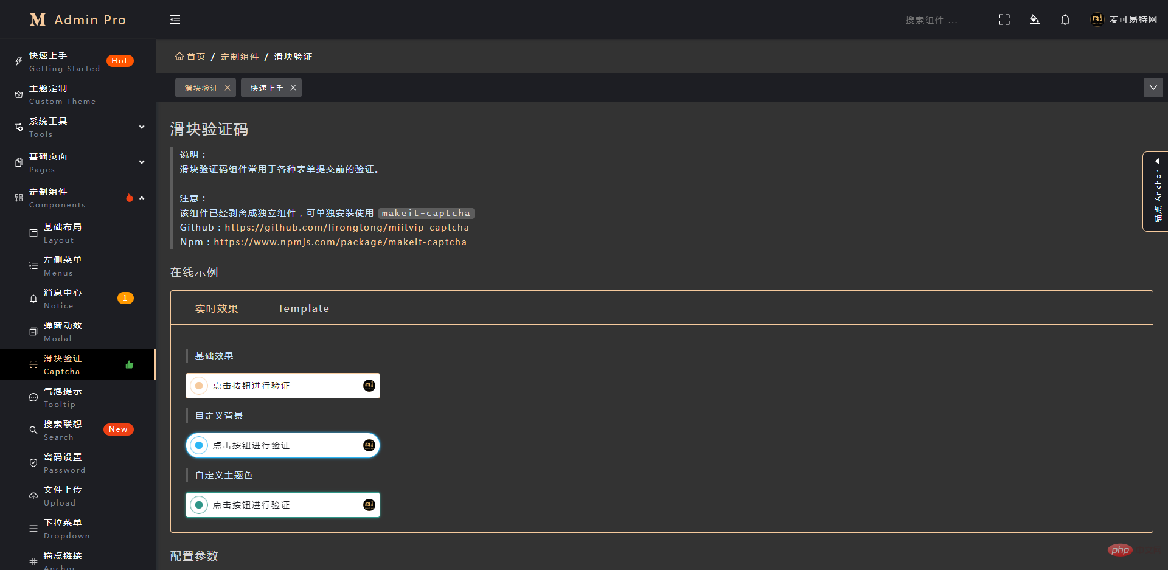This screenshot has width=1168, height=570.
Task: Click the 左侧菜单 menus list icon
Action: click(x=33, y=266)
